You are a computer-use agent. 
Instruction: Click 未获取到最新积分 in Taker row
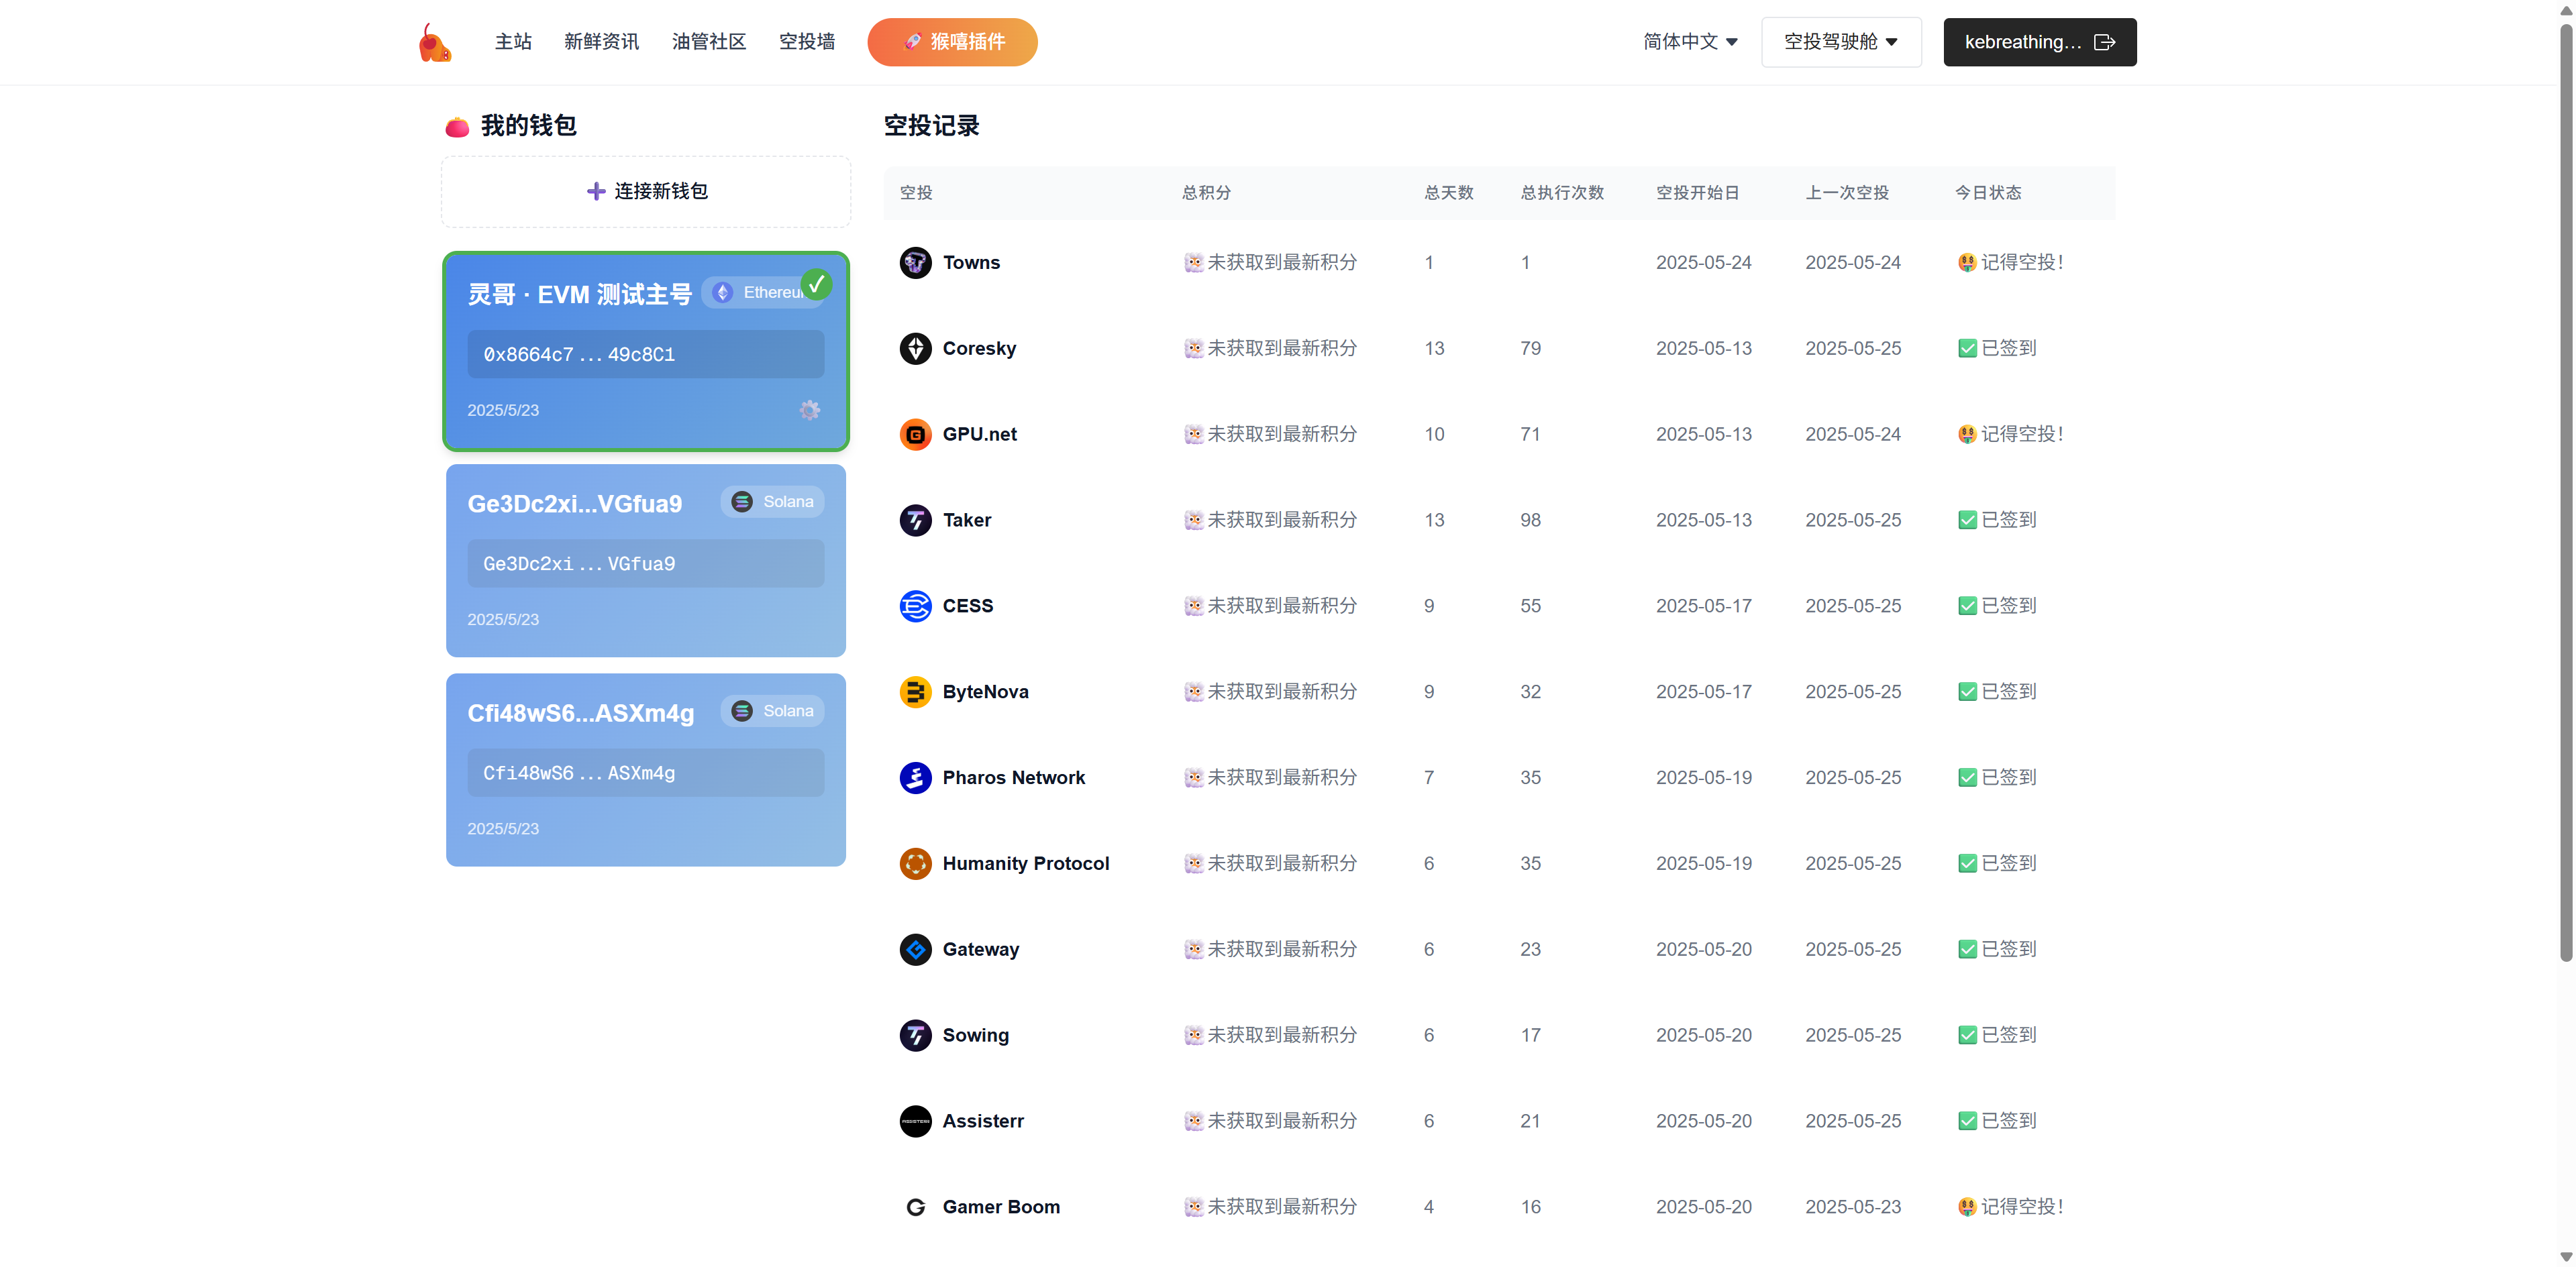pos(1281,520)
